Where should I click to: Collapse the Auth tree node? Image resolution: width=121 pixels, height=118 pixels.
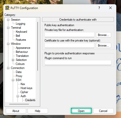(18, 96)
